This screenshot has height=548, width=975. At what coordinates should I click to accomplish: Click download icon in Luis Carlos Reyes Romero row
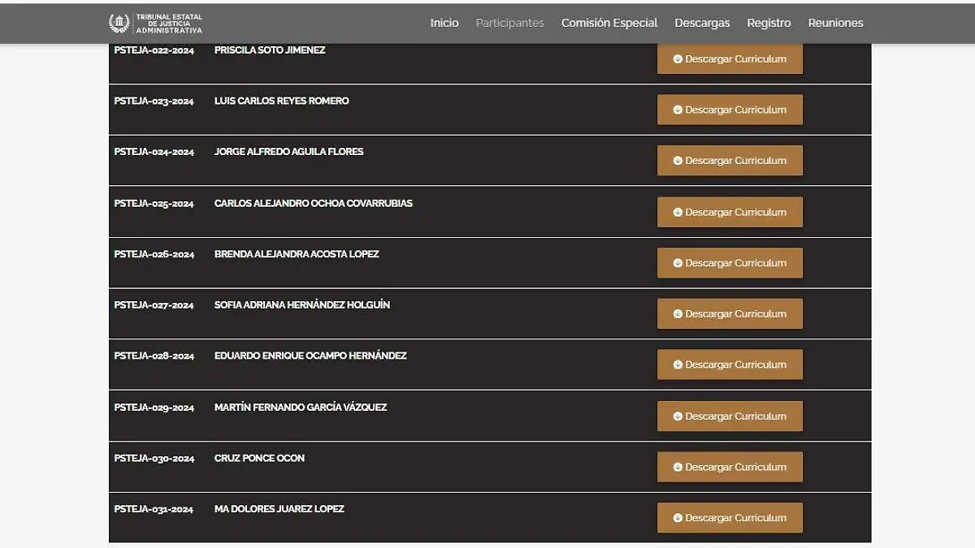pyautogui.click(x=678, y=110)
